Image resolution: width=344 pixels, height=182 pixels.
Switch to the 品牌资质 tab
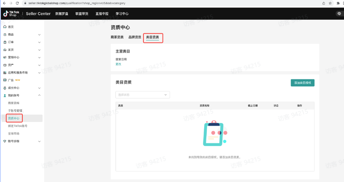pos(135,37)
